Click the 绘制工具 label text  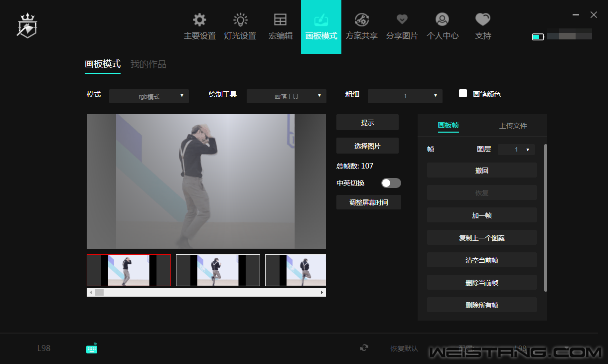(x=223, y=94)
